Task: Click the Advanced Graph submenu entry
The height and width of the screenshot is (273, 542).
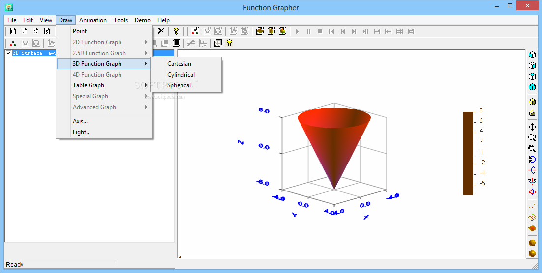Action: (x=104, y=107)
